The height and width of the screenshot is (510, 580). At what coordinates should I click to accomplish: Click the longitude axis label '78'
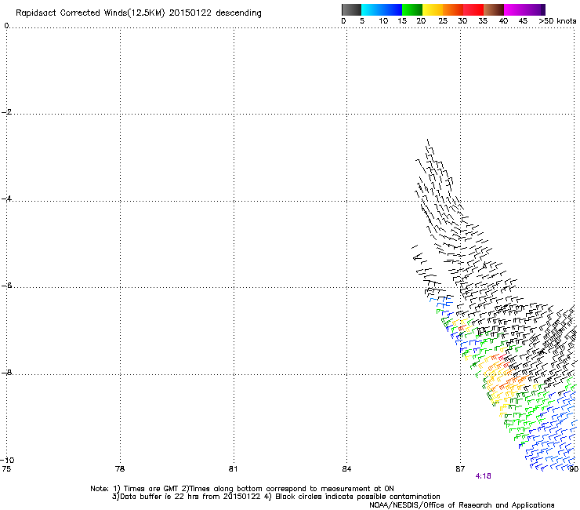point(120,469)
